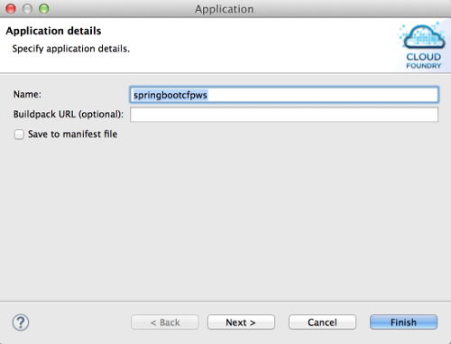
Task: Click the Cloud Foundry cloud logo
Action: click(424, 37)
